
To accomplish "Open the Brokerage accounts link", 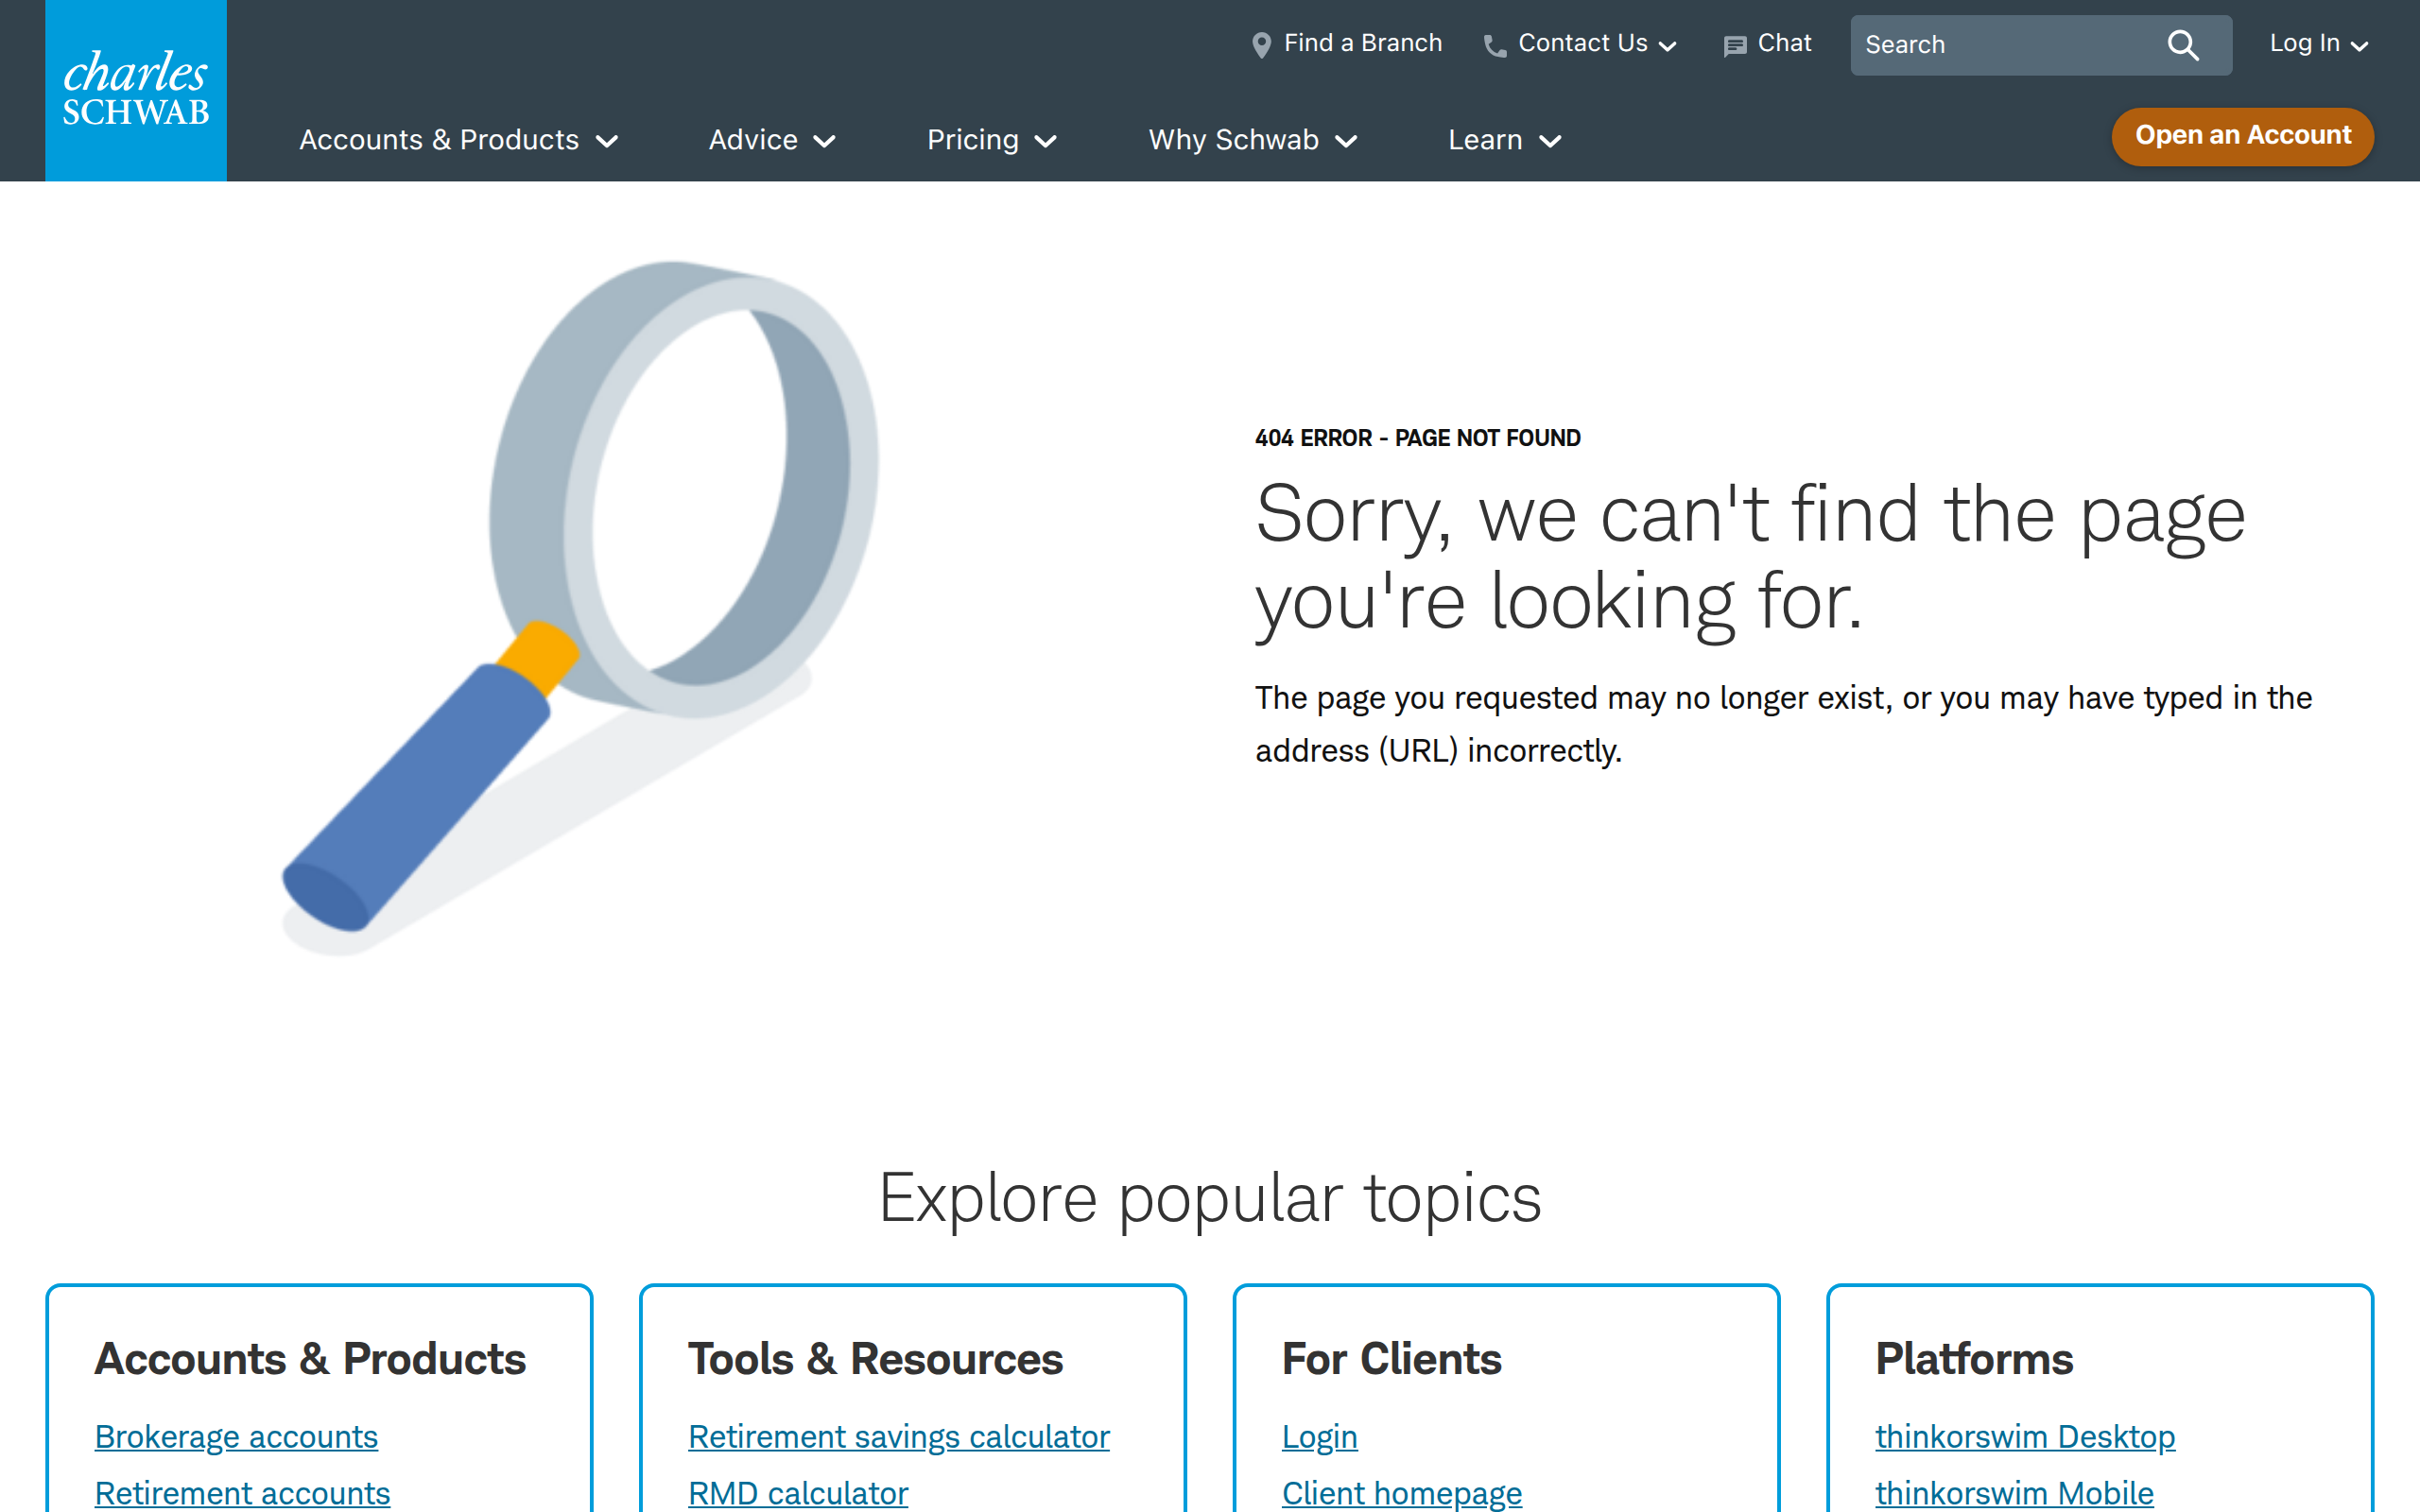I will tap(236, 1436).
